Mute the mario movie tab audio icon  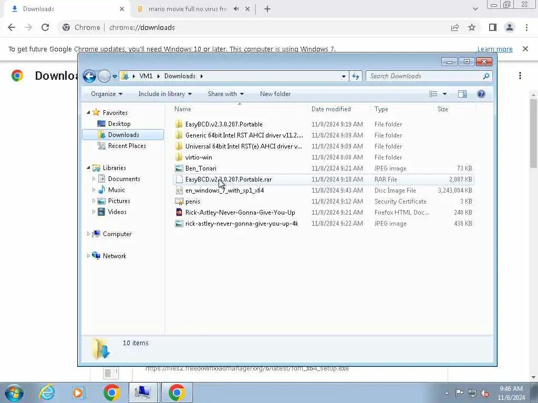pyautogui.click(x=236, y=9)
